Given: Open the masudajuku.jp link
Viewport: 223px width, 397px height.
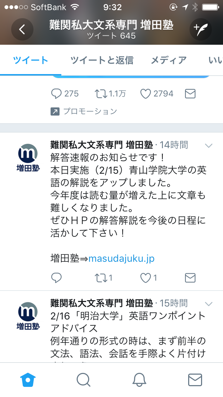Looking at the screenshot, I should [x=121, y=259].
